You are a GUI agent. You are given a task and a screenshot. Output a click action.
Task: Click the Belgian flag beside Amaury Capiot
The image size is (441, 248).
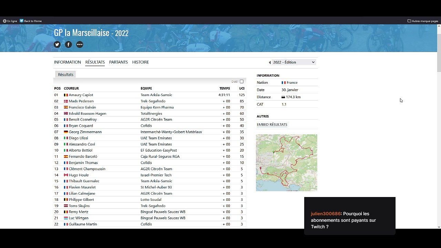point(66,95)
